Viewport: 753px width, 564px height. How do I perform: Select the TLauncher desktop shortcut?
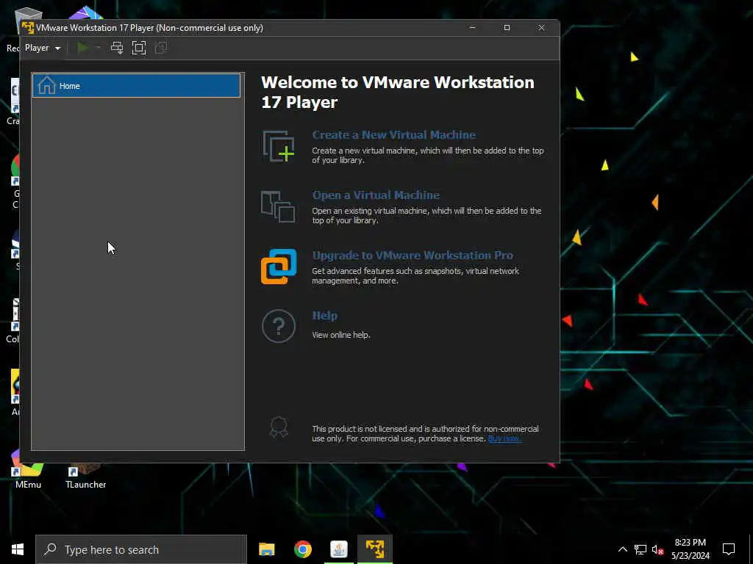pyautogui.click(x=85, y=475)
